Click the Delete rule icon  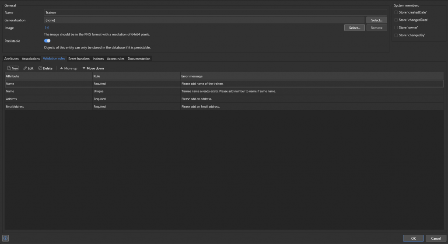[40, 68]
